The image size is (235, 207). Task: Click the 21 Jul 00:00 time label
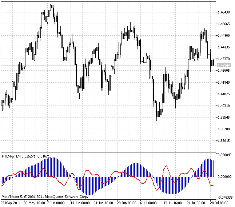click(196, 203)
